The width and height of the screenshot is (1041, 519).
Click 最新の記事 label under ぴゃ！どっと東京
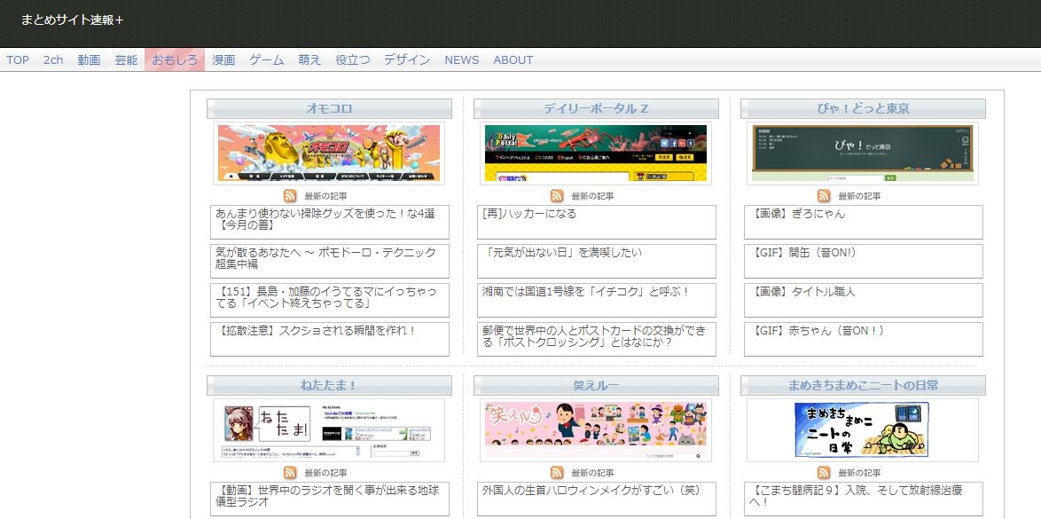tap(859, 196)
